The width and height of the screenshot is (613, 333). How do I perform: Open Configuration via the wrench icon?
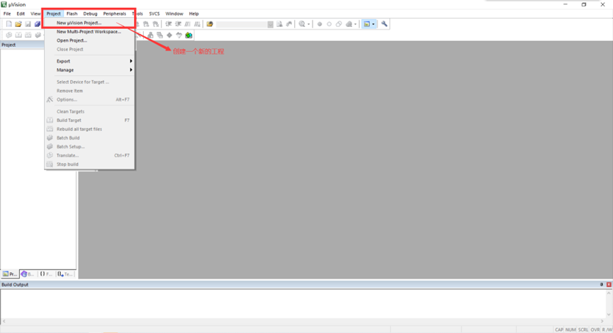pos(384,24)
